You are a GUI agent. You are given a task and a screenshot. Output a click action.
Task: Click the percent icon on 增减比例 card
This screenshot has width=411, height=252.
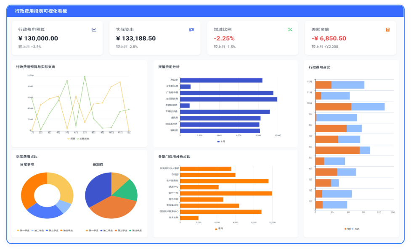click(x=290, y=30)
